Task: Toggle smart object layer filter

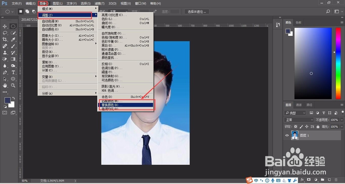Action: (x=336, y=113)
